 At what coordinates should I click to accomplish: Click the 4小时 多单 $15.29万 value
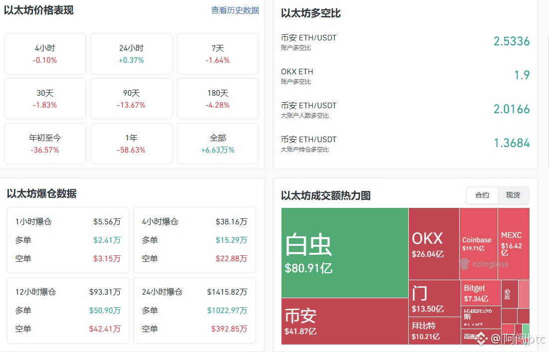pyautogui.click(x=232, y=240)
